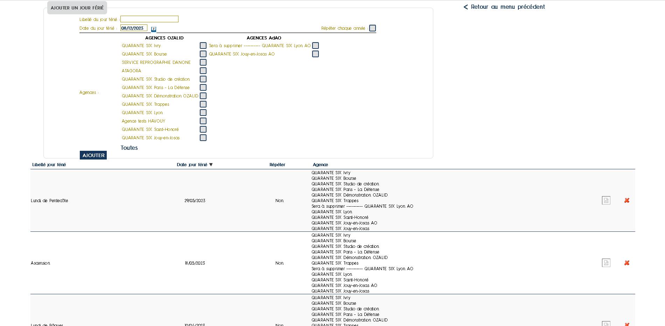Check the Répéter chaque année box
665x326 pixels.
click(x=373, y=28)
